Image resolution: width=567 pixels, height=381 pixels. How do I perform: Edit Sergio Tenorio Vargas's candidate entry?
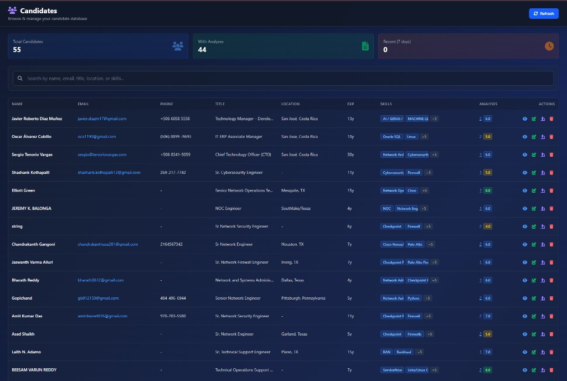[x=534, y=155]
